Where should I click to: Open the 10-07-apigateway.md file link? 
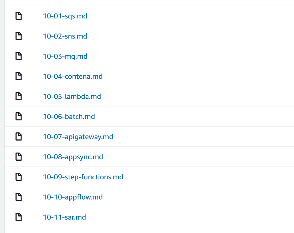click(78, 137)
